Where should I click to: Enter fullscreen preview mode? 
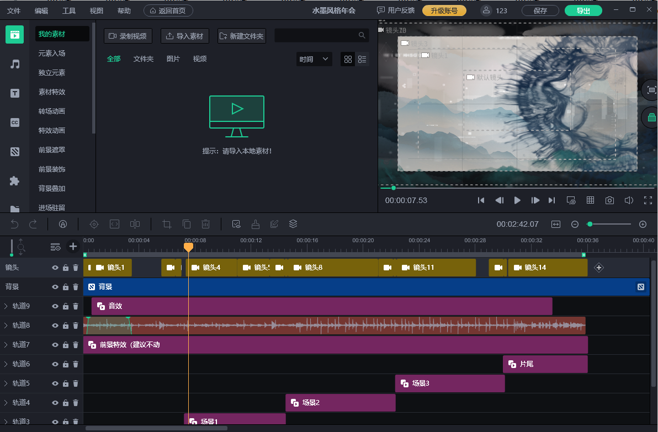(648, 200)
